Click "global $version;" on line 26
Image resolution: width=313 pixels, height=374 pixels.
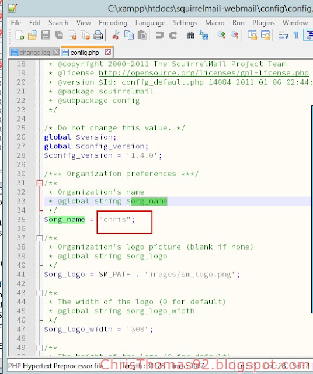[80, 137]
